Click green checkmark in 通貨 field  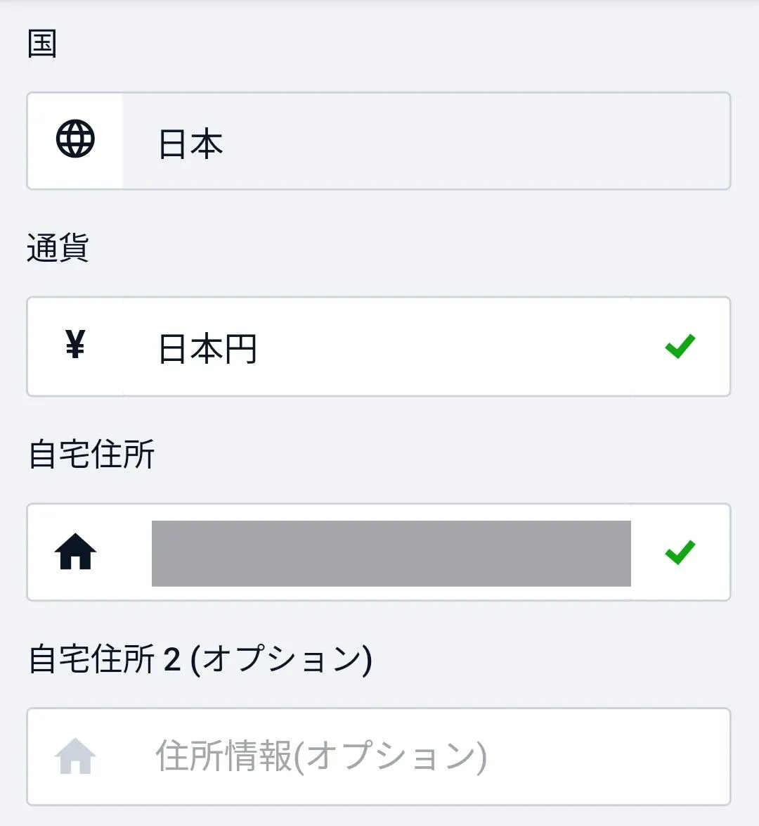(680, 345)
